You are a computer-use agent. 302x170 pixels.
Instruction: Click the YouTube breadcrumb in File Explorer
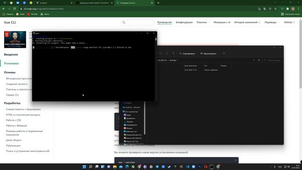click(x=173, y=60)
